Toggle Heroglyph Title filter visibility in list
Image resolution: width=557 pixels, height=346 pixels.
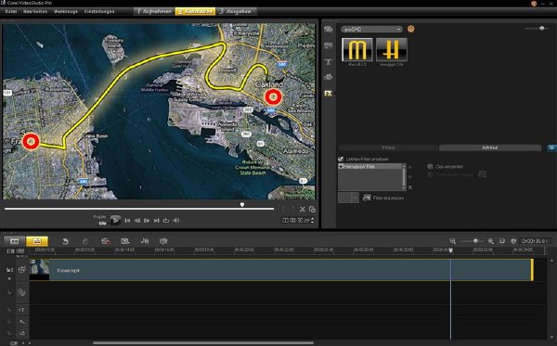pos(341,166)
